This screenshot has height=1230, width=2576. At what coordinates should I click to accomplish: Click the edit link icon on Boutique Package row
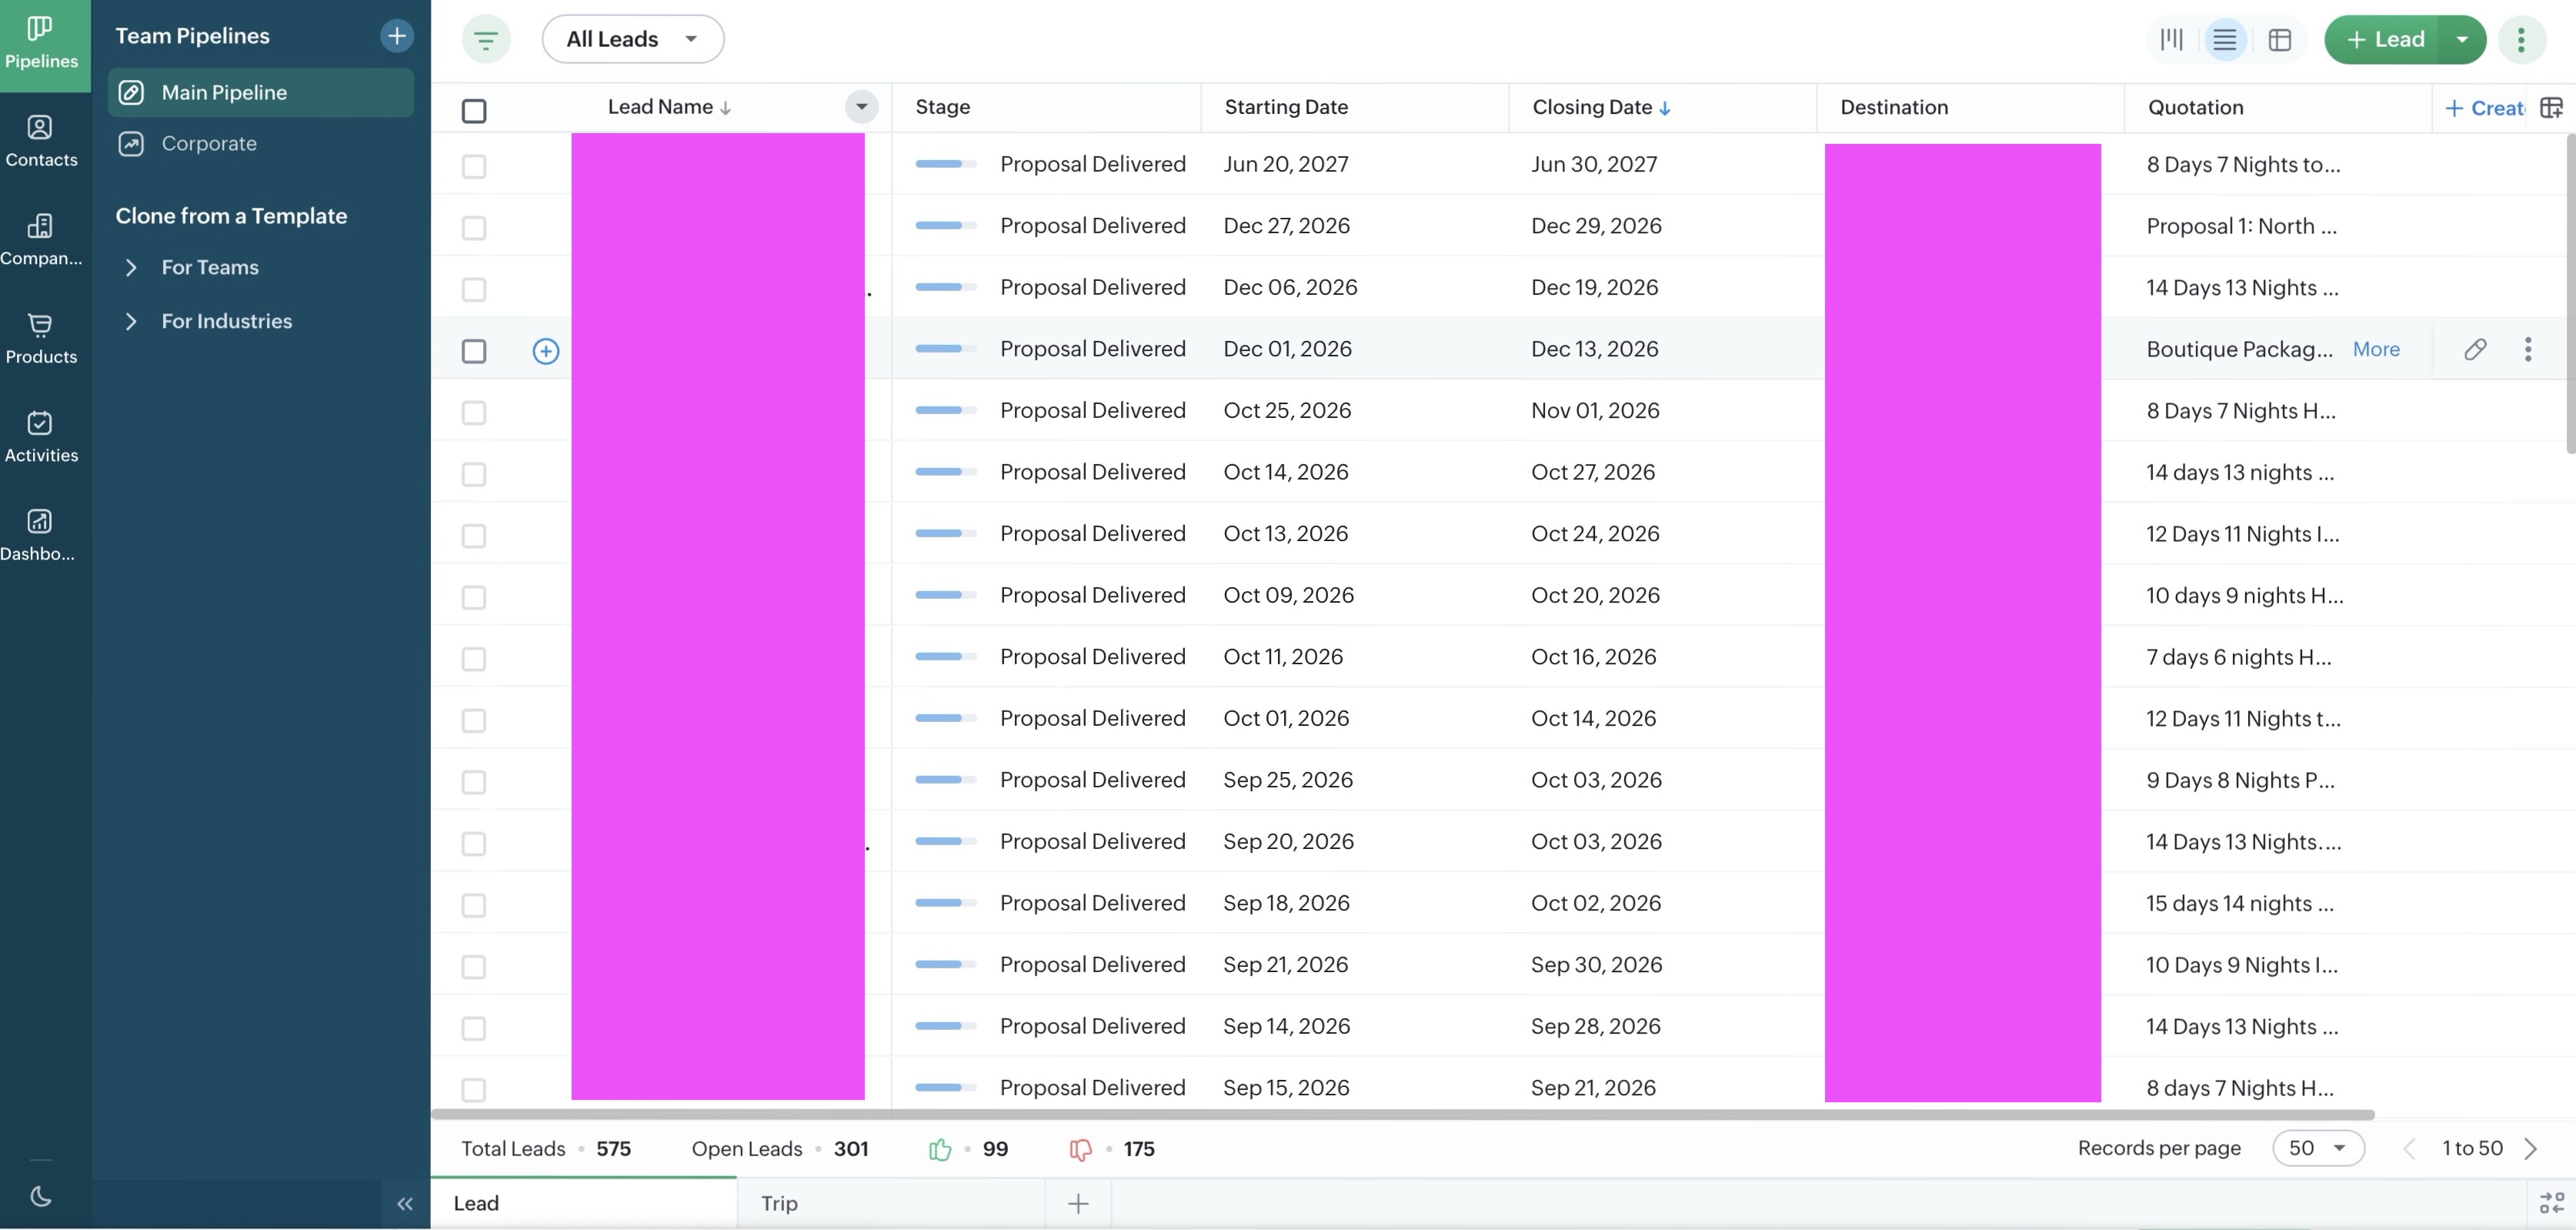coord(2475,349)
